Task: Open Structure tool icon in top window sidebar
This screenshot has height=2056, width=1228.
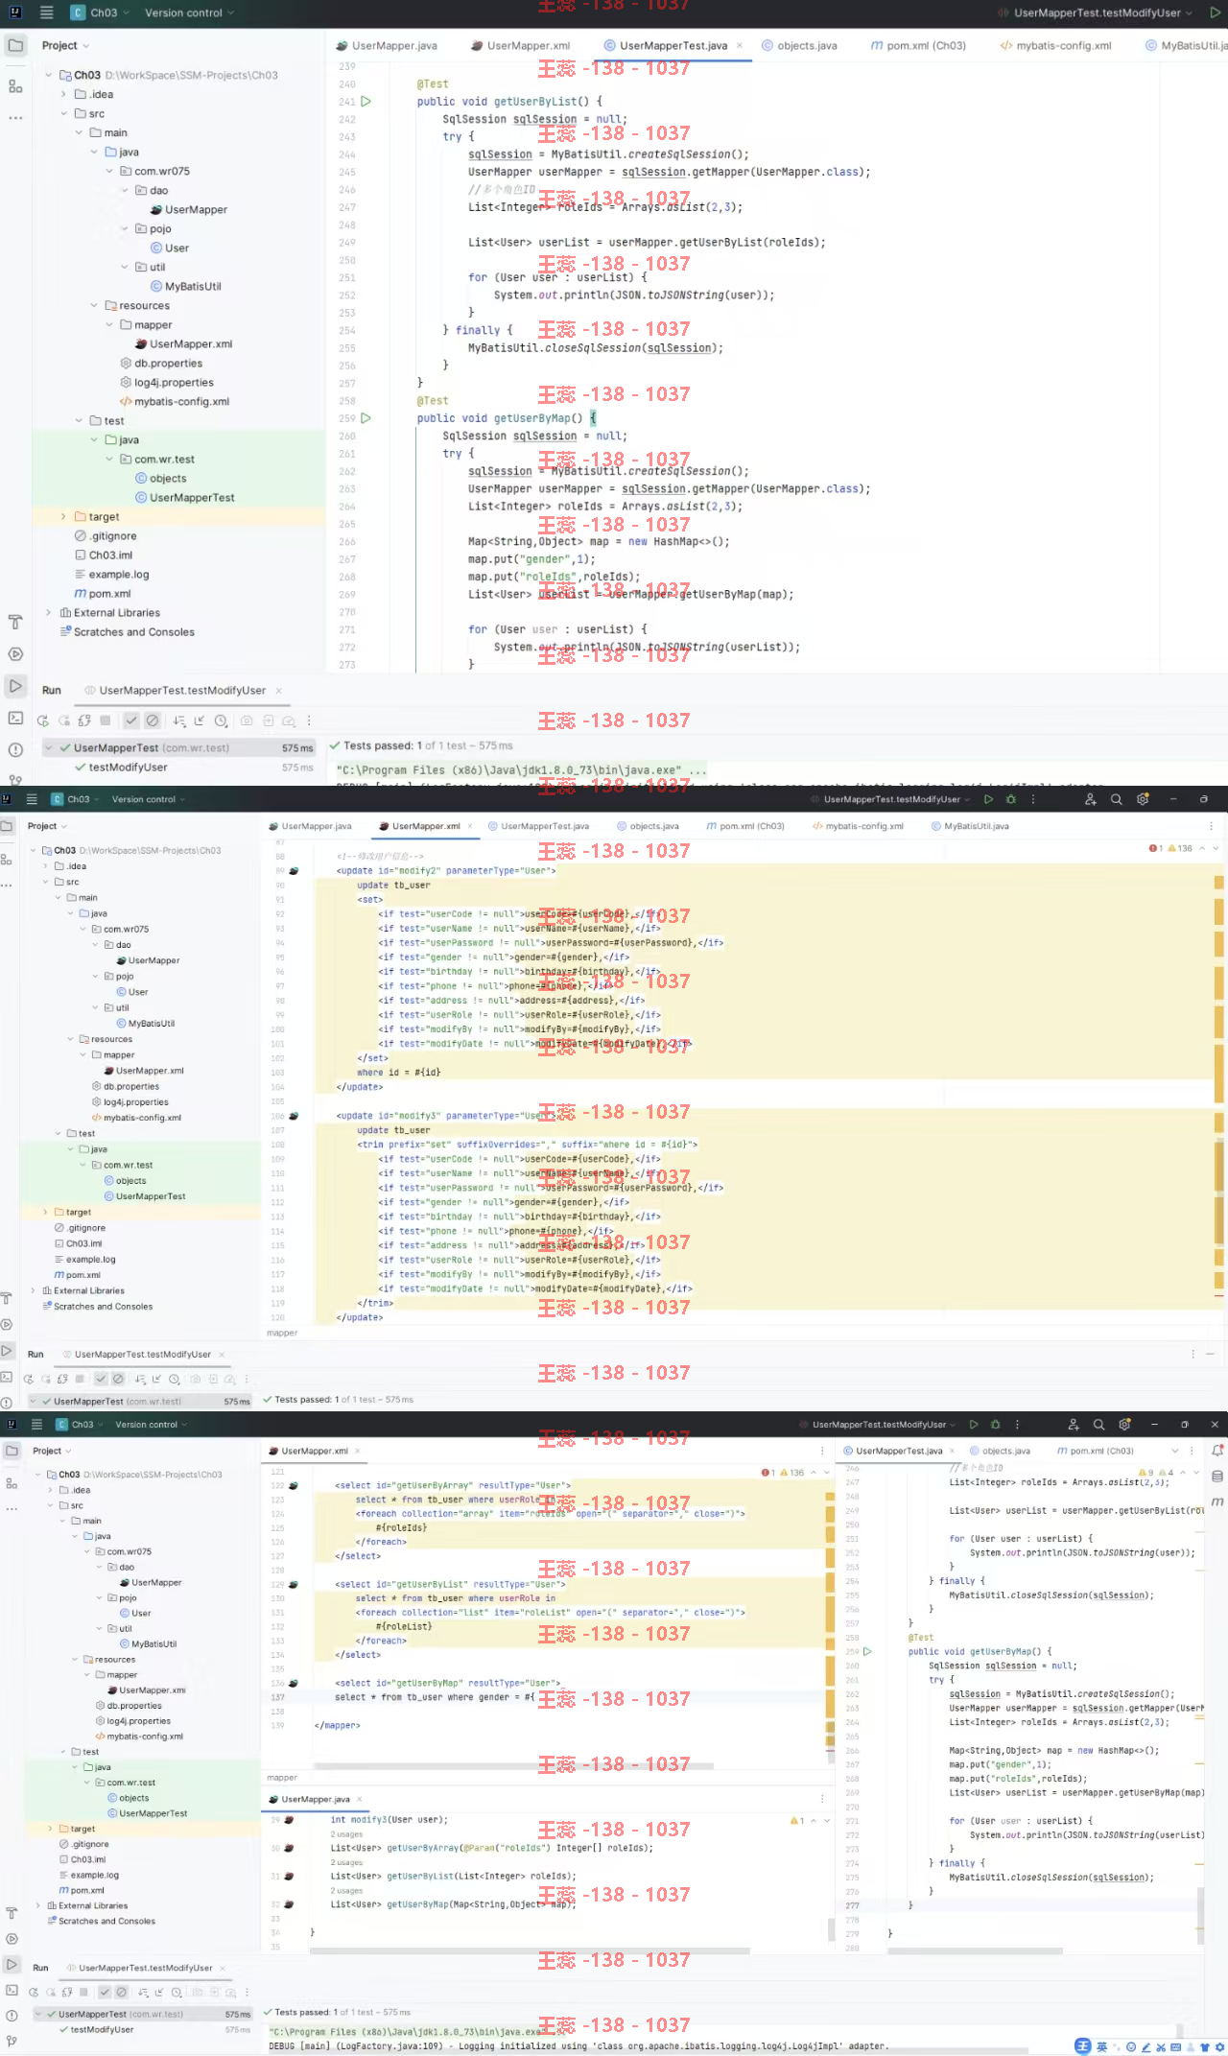Action: click(x=15, y=86)
